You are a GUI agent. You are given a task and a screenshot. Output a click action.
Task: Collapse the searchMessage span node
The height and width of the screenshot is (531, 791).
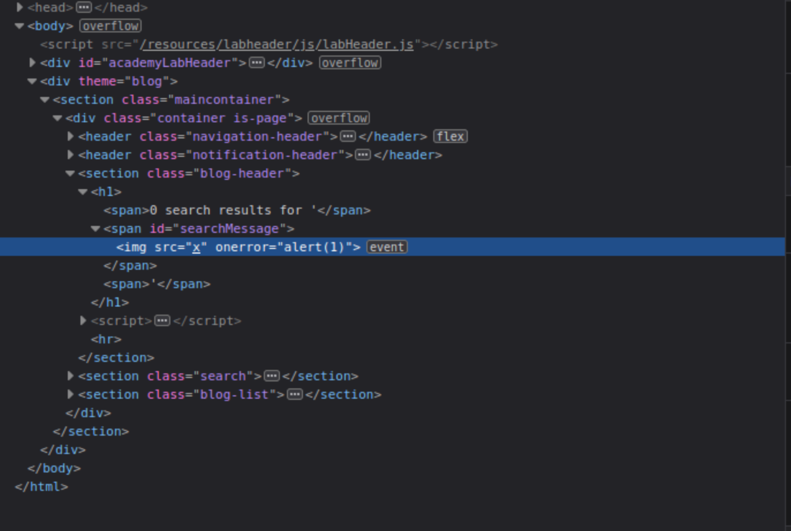point(95,229)
